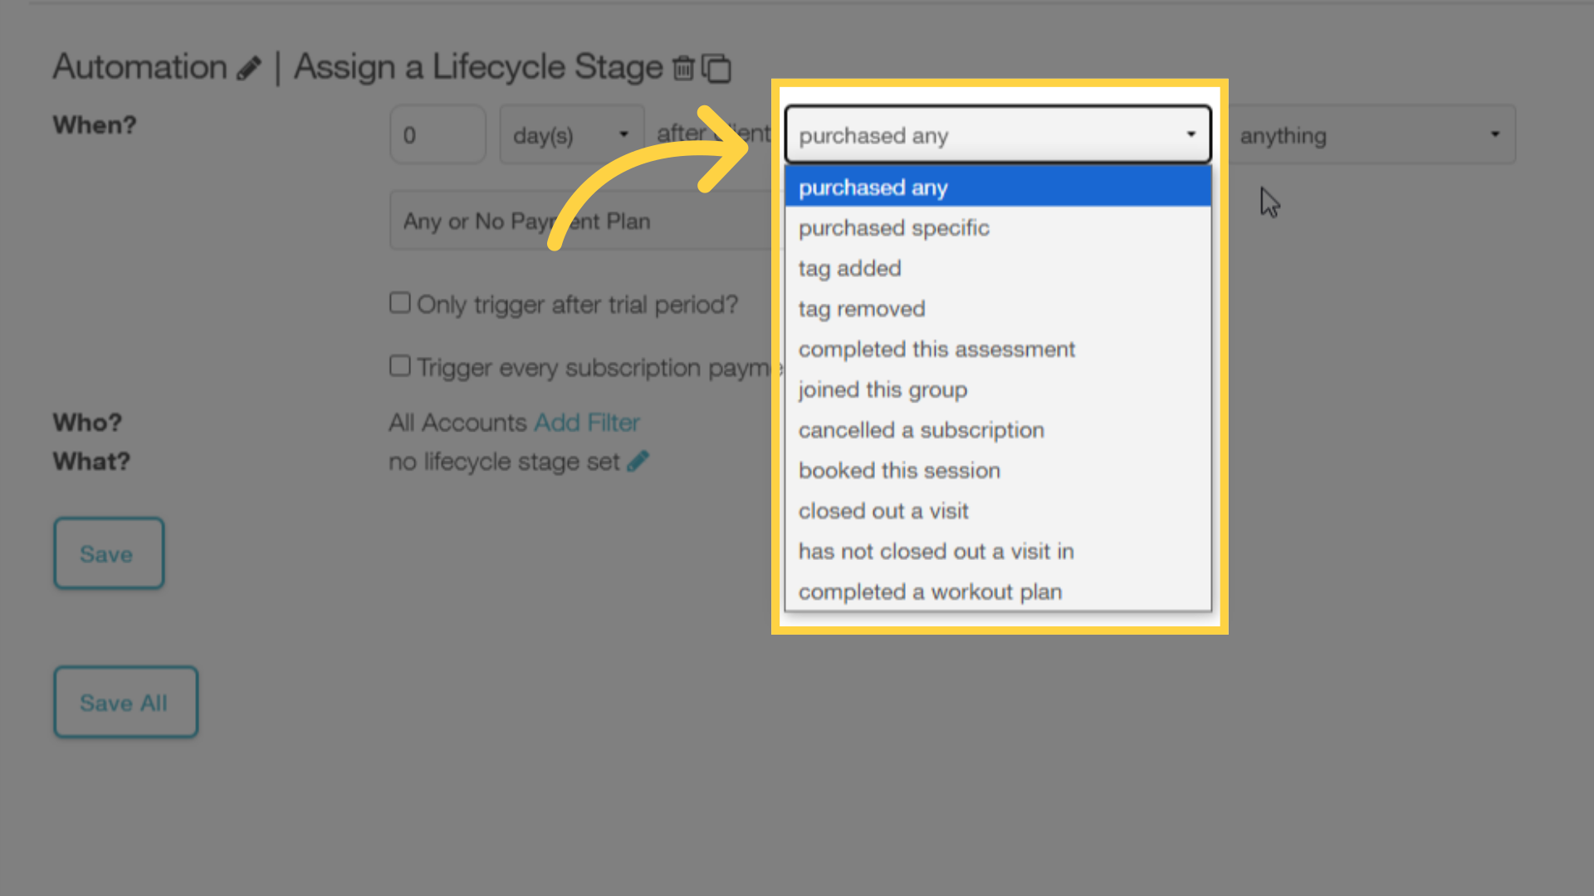Duplicate the automation via the copy icon
The width and height of the screenshot is (1594, 896).
click(717, 68)
